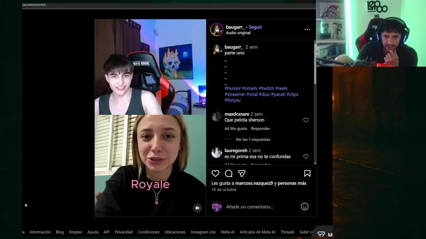Open Ubicaciones footer link
The image size is (426, 239).
pyautogui.click(x=175, y=232)
